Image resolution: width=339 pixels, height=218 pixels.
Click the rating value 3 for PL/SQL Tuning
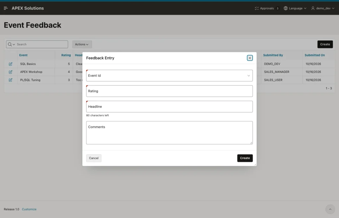tap(69, 80)
